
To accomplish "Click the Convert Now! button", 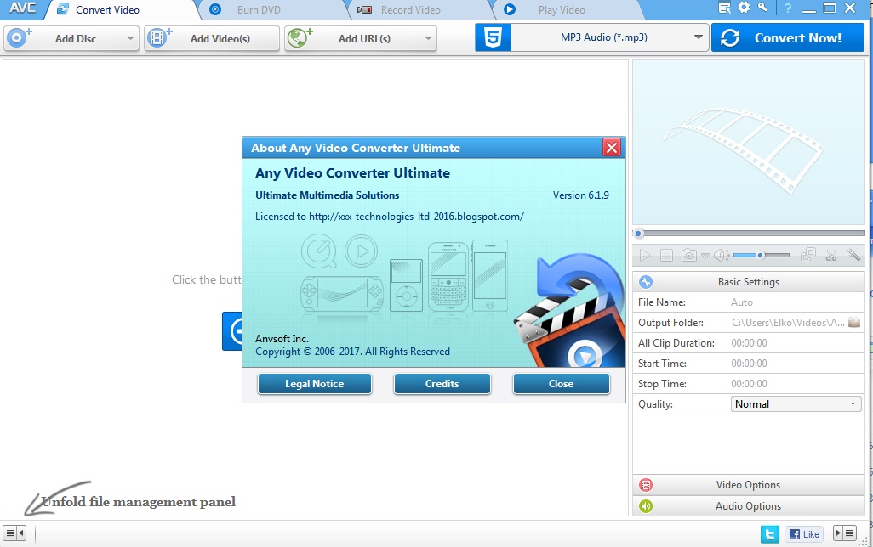I will click(788, 38).
